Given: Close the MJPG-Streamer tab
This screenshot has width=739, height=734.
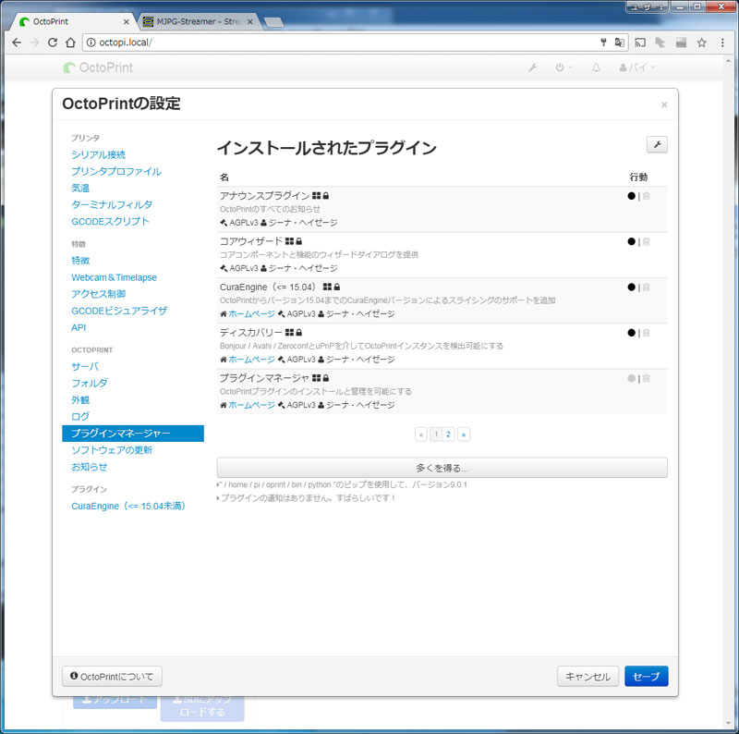Looking at the screenshot, I should coord(250,21).
